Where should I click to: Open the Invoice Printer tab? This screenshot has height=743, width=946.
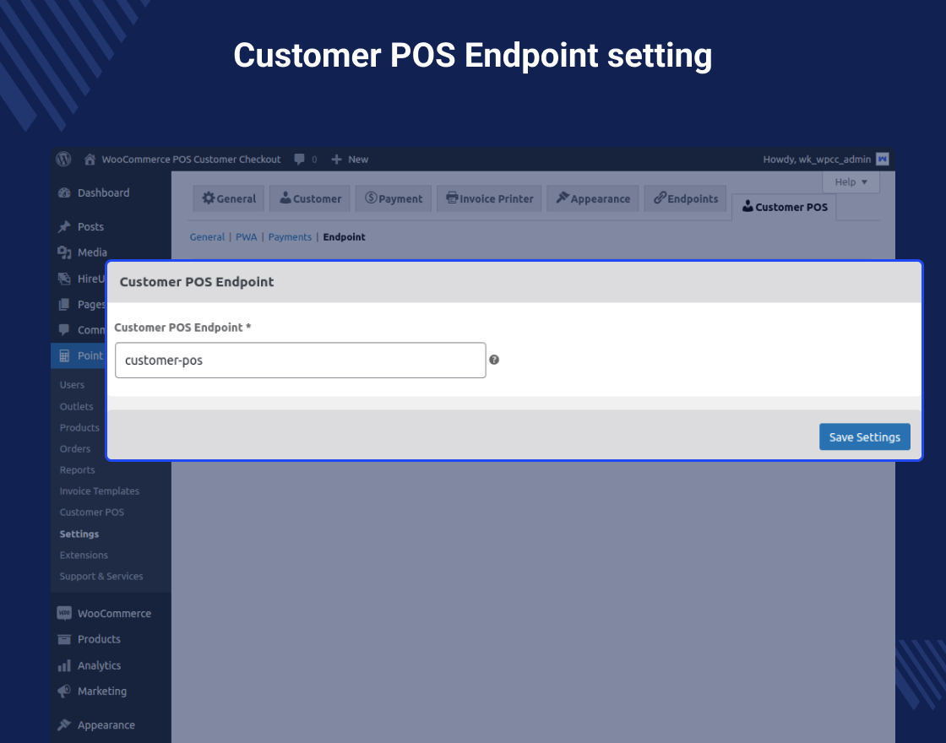pos(488,198)
